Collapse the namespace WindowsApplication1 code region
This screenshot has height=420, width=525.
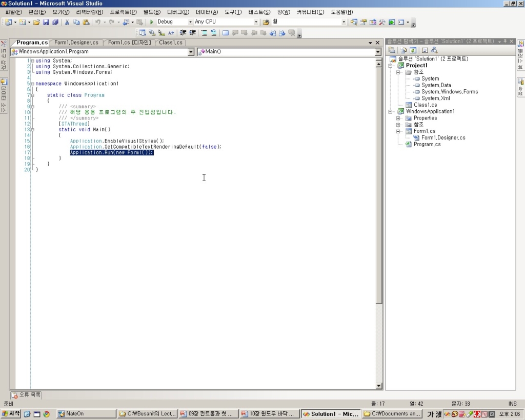[32, 84]
